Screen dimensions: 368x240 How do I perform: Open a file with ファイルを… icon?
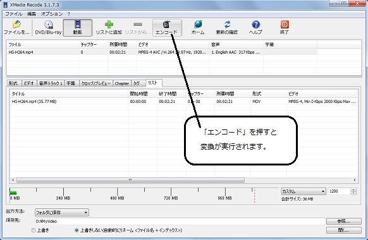16,28
